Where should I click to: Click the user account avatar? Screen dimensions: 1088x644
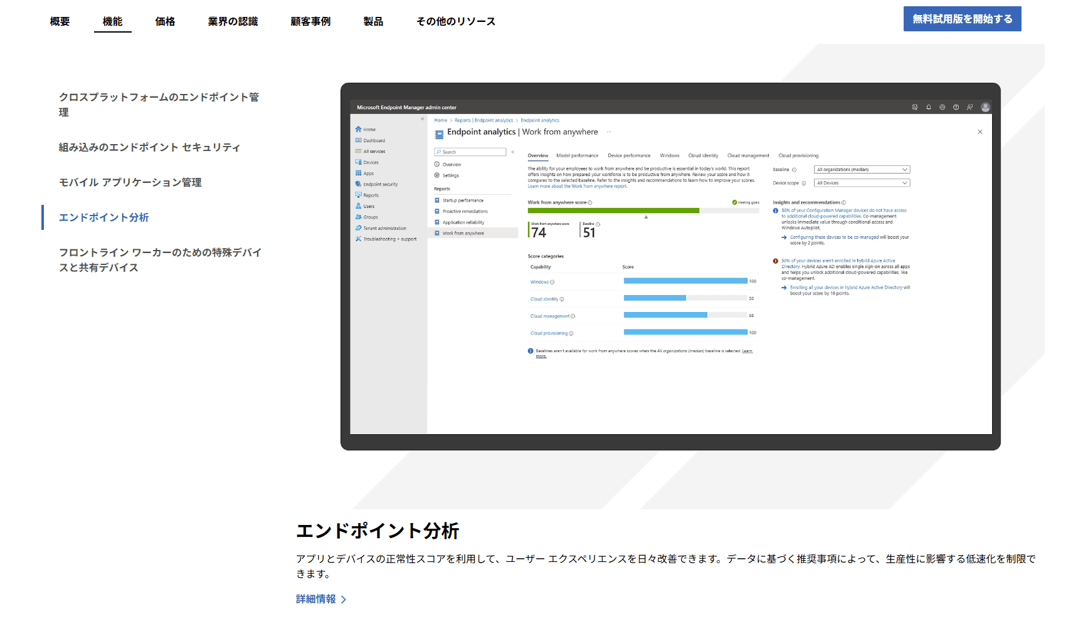click(x=986, y=107)
